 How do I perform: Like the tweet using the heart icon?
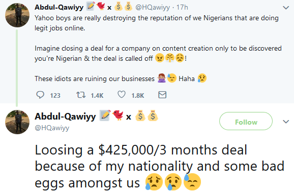click(x=121, y=95)
